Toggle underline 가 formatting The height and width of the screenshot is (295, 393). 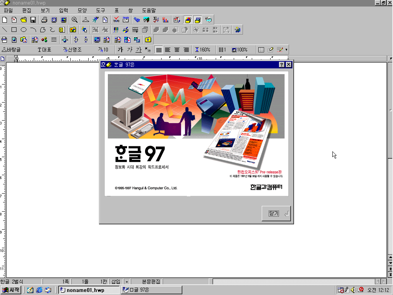click(x=139, y=50)
